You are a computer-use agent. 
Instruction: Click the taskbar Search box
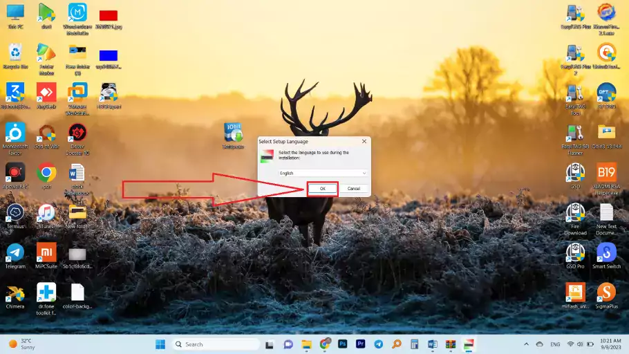tap(215, 344)
